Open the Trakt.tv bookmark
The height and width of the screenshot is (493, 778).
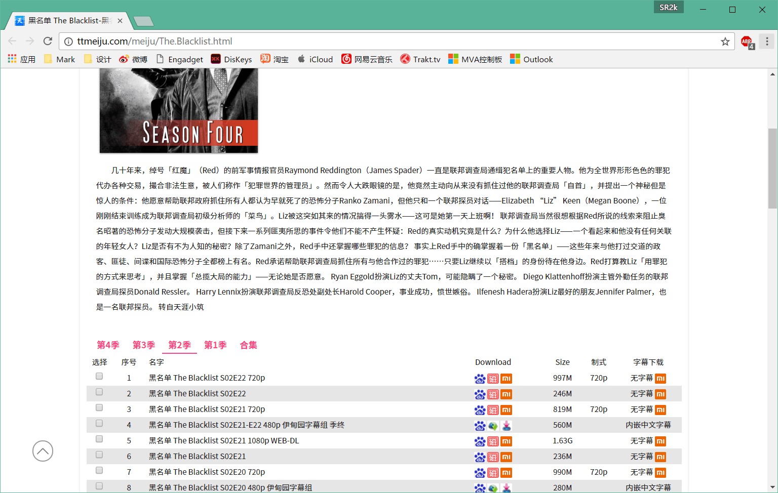pyautogui.click(x=420, y=59)
